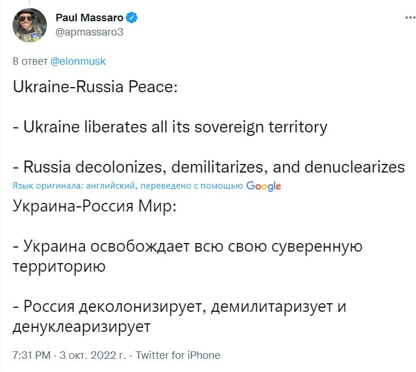Viewport: 416px width, 372px height.
Task: Click the "Язык оригинала: английский" text
Action: [74, 186]
